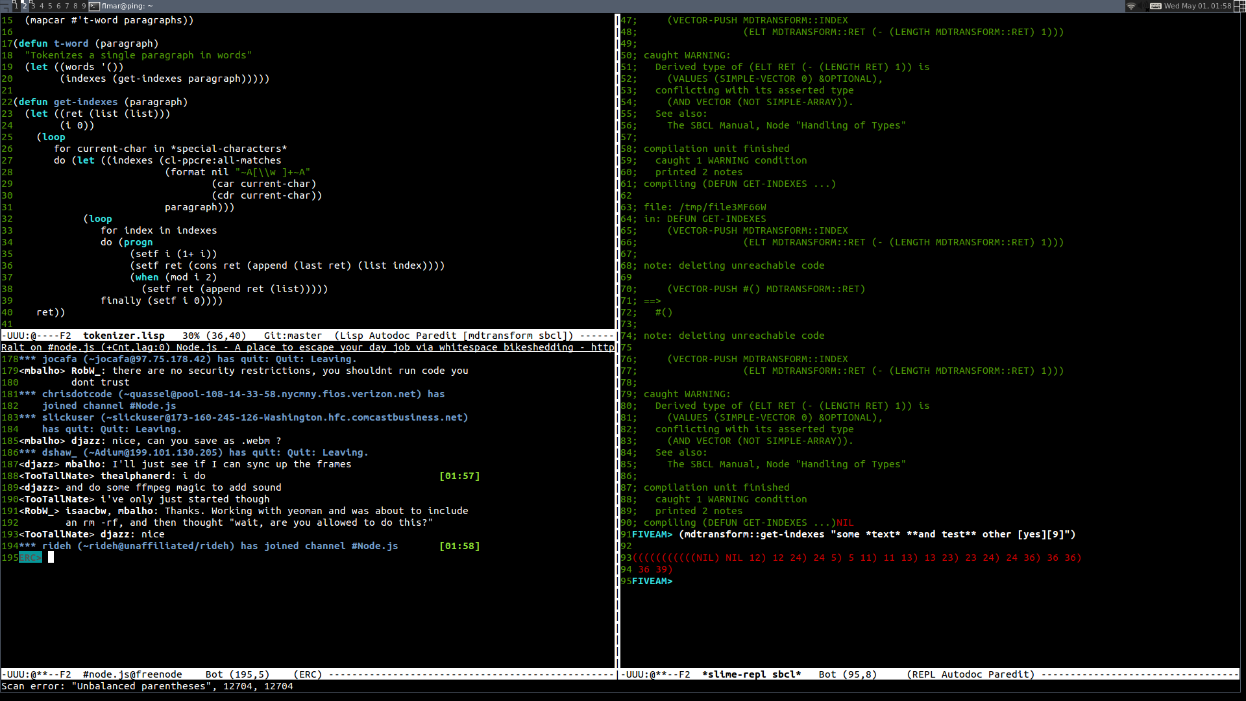1246x701 pixels.
Task: Click 'in: DEFUN GET-INDEXES' line
Action: pos(705,219)
